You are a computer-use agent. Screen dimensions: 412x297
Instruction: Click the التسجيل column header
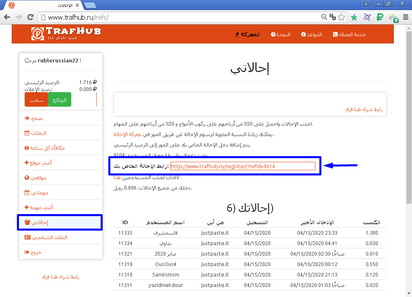pyautogui.click(x=257, y=223)
